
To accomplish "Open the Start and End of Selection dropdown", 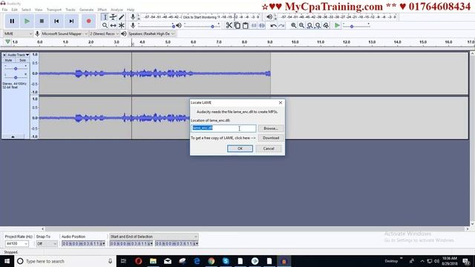I will (x=154, y=237).
